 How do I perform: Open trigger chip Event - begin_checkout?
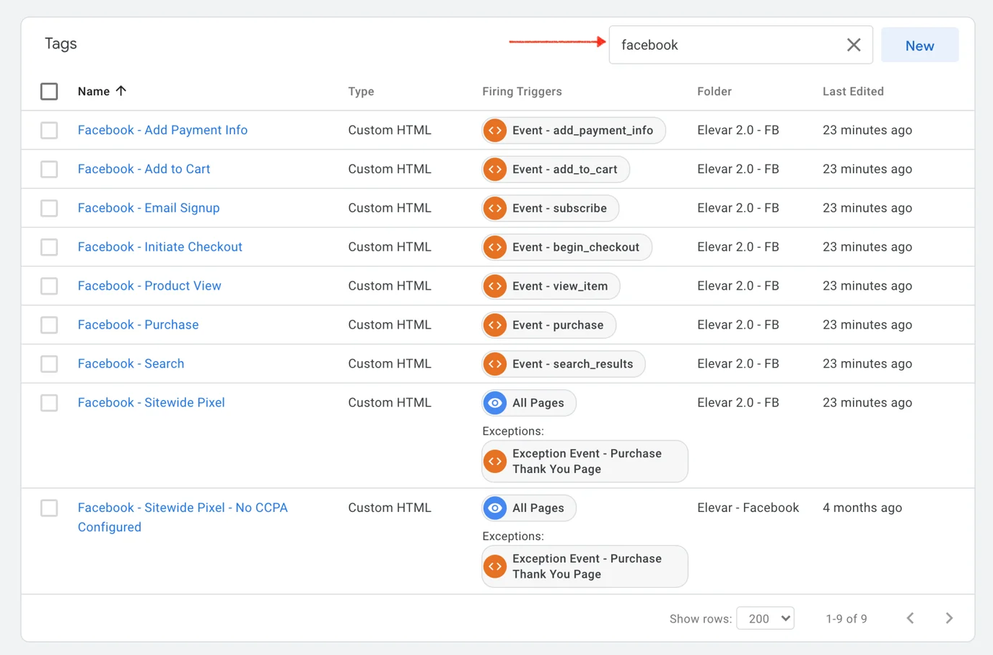pos(567,247)
